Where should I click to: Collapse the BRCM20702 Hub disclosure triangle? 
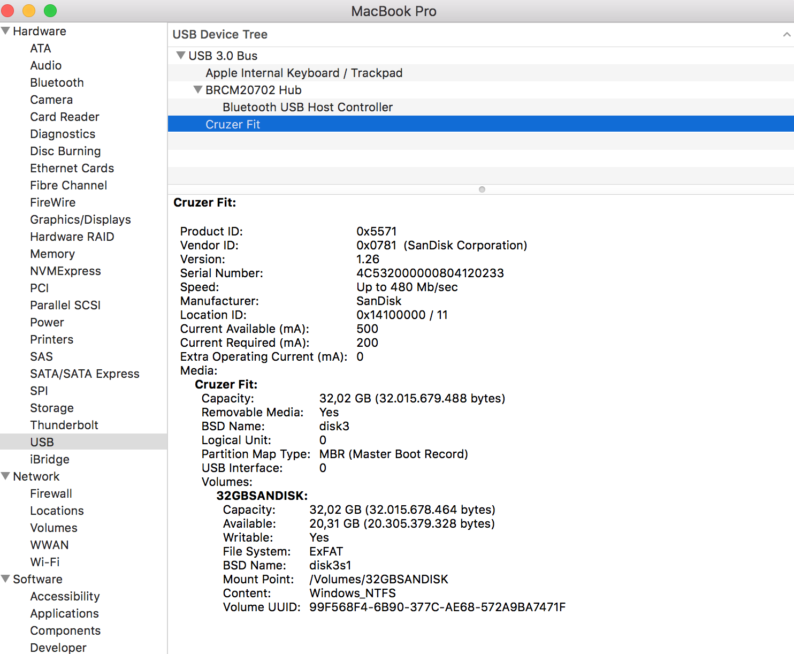tap(198, 90)
